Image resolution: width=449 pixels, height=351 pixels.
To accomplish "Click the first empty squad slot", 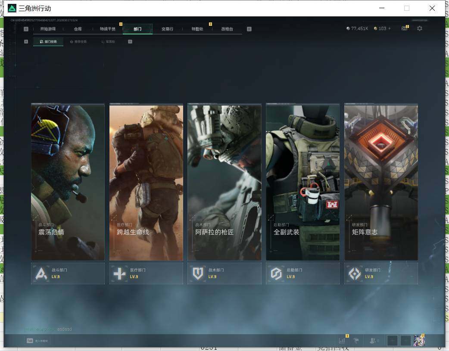I will tap(392, 341).
